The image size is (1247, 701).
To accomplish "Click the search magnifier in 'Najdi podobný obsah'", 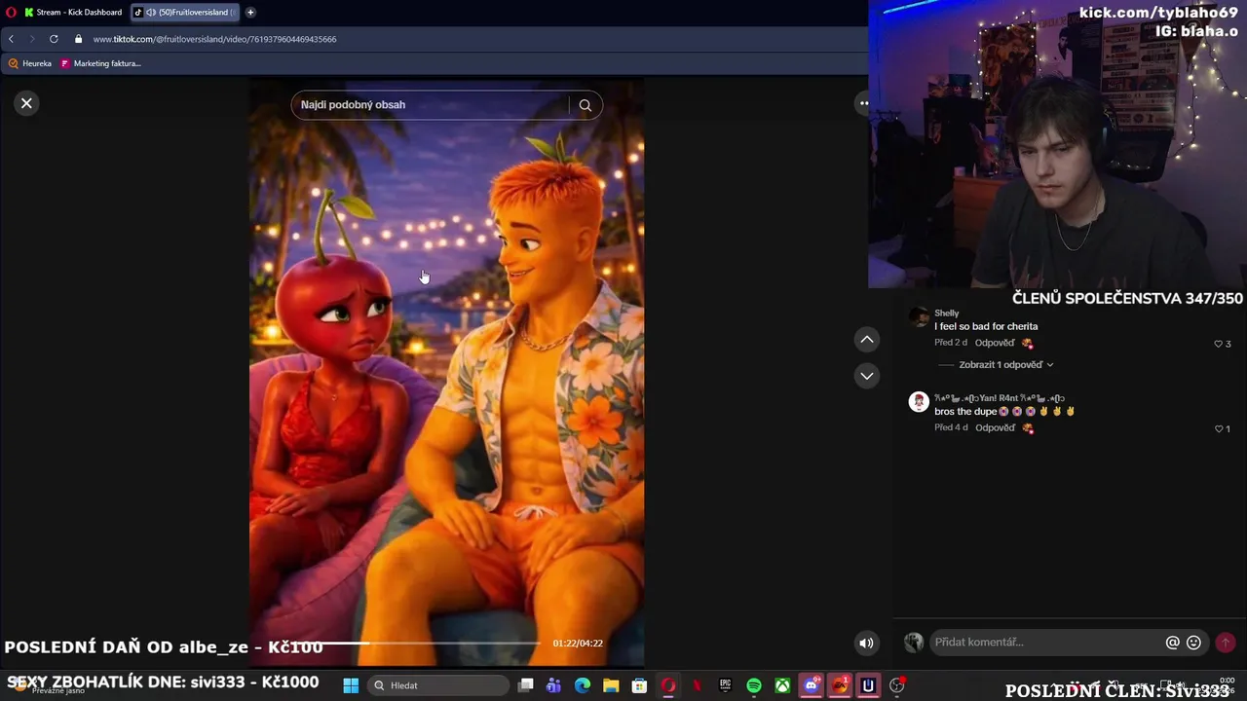I will click(x=585, y=105).
